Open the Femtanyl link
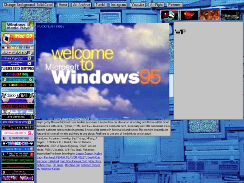The height and width of the screenshot is (183, 244). click(50, 158)
